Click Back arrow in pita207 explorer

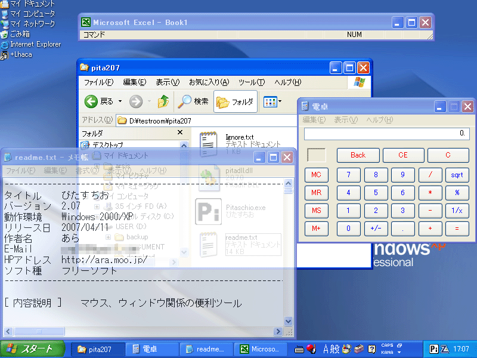(91, 101)
